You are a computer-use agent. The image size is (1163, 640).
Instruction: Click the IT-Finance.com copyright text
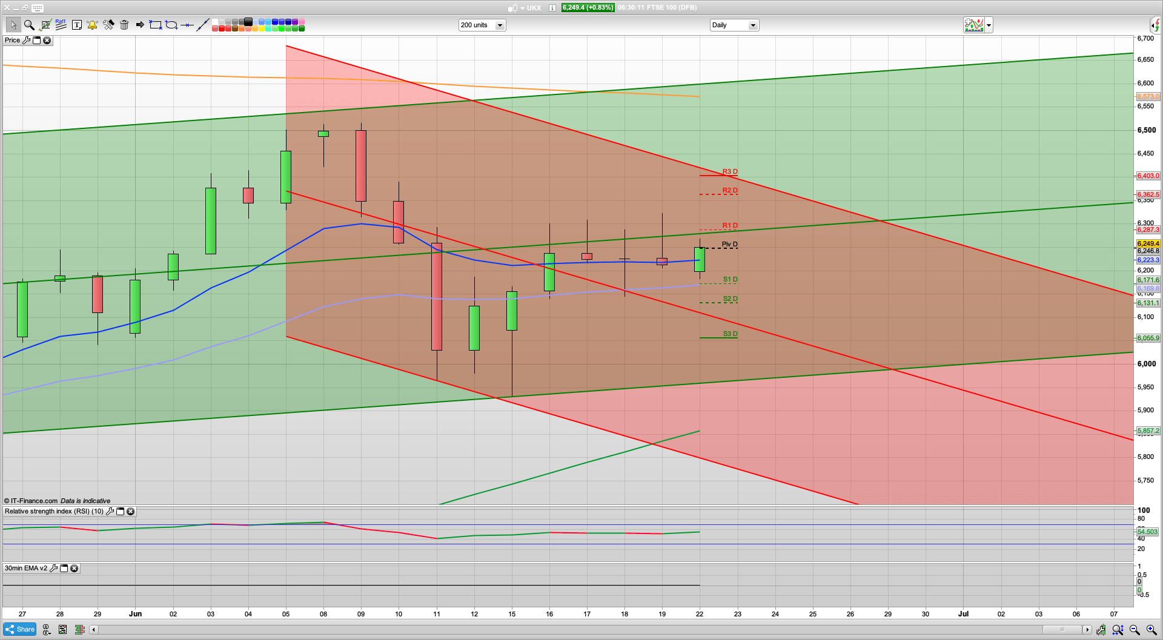[31, 501]
